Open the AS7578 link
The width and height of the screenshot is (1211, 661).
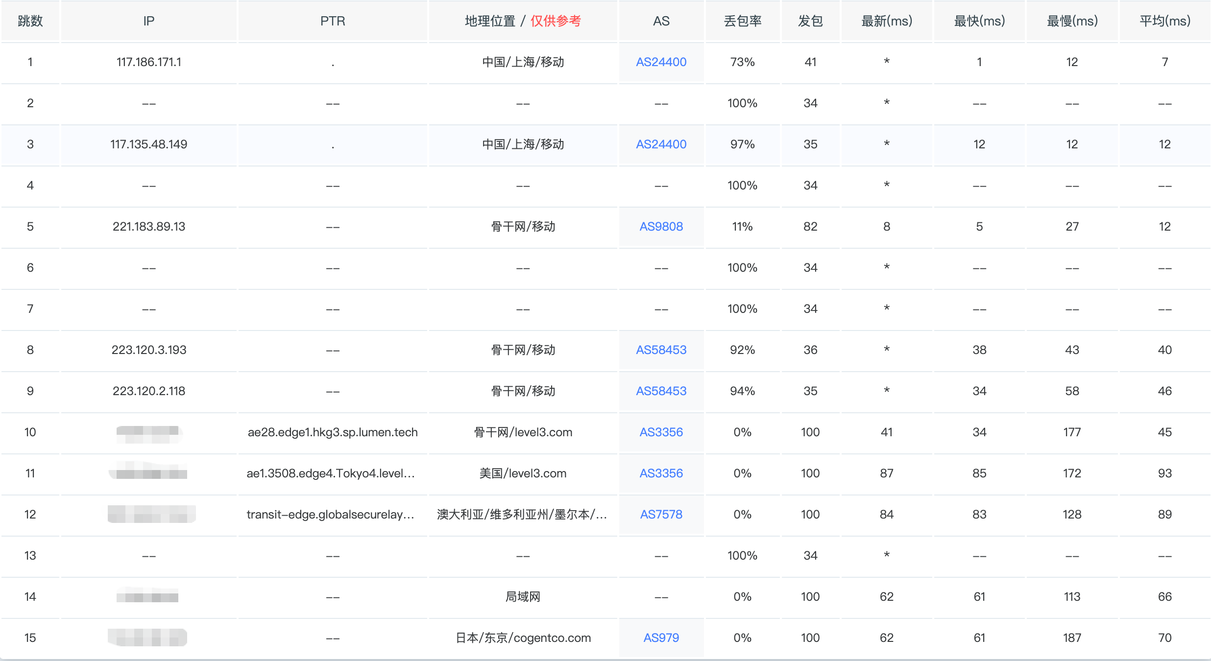[x=661, y=515]
